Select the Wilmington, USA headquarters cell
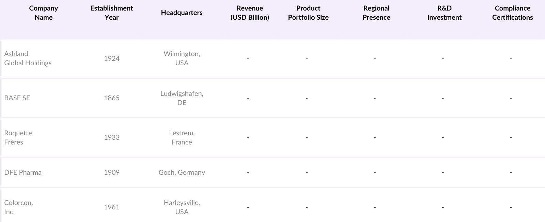The image size is (545, 222). (182, 58)
